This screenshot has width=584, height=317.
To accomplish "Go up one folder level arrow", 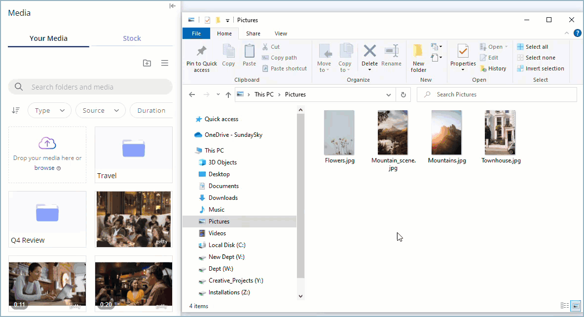I will [x=228, y=95].
